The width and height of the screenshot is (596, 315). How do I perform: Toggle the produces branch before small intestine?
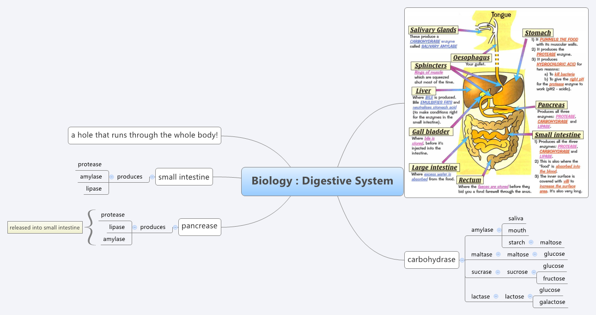click(x=152, y=177)
